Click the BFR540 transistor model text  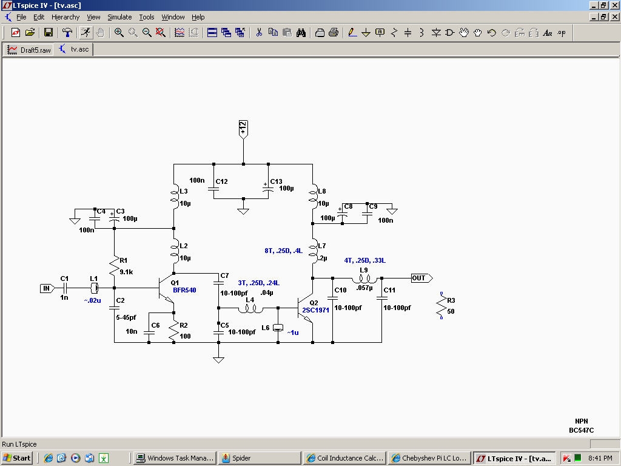pos(184,290)
